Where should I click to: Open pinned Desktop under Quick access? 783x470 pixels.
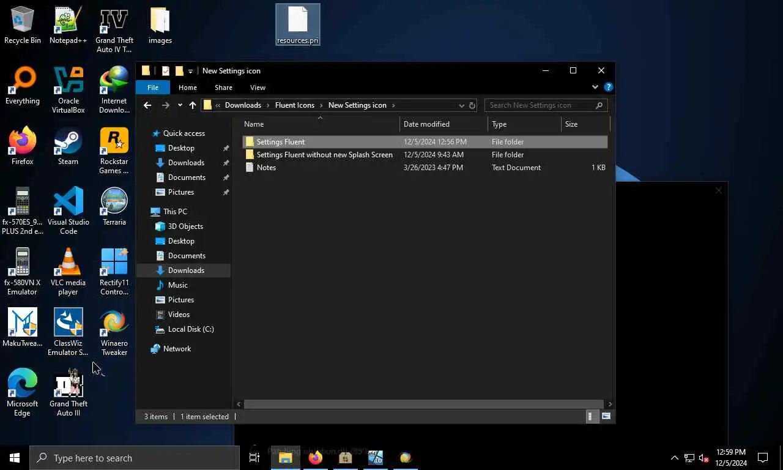(x=181, y=148)
